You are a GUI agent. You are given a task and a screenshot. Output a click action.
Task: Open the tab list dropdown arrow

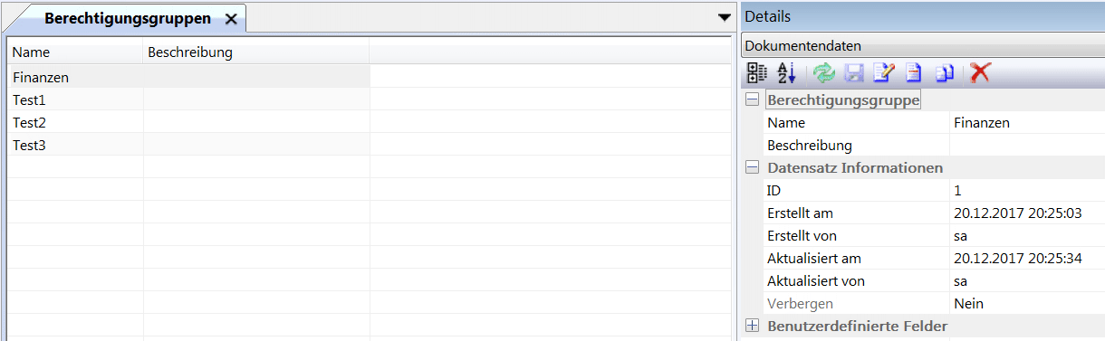[724, 17]
